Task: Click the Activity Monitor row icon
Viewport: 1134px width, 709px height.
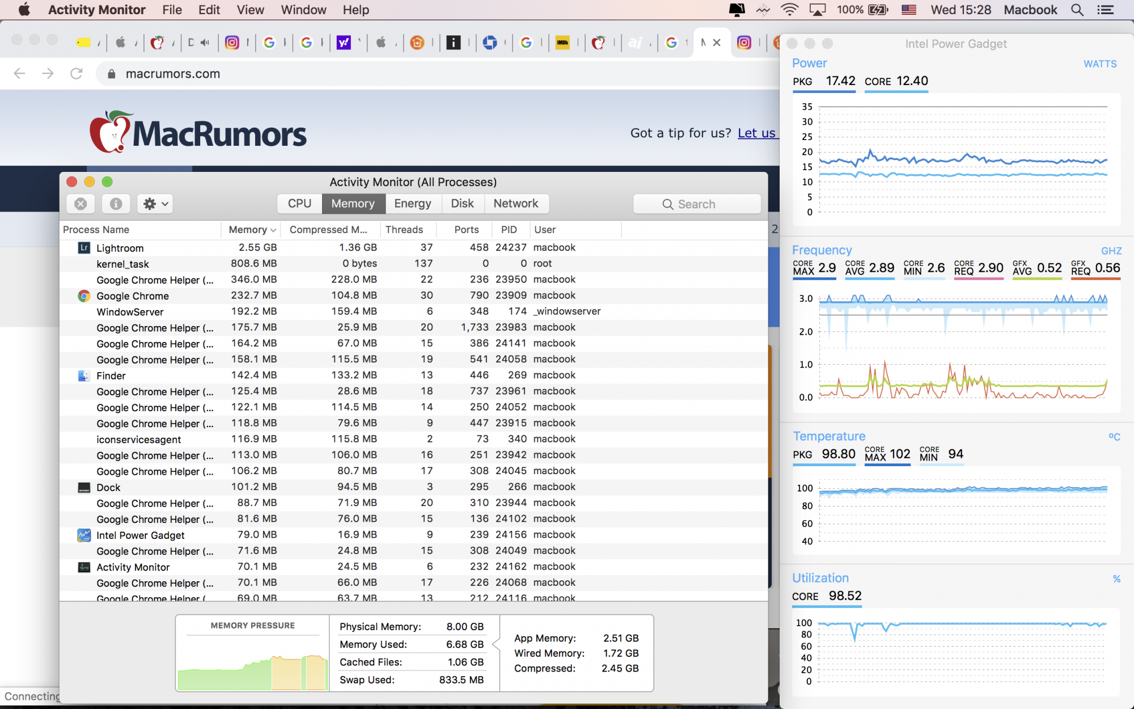Action: [84, 567]
